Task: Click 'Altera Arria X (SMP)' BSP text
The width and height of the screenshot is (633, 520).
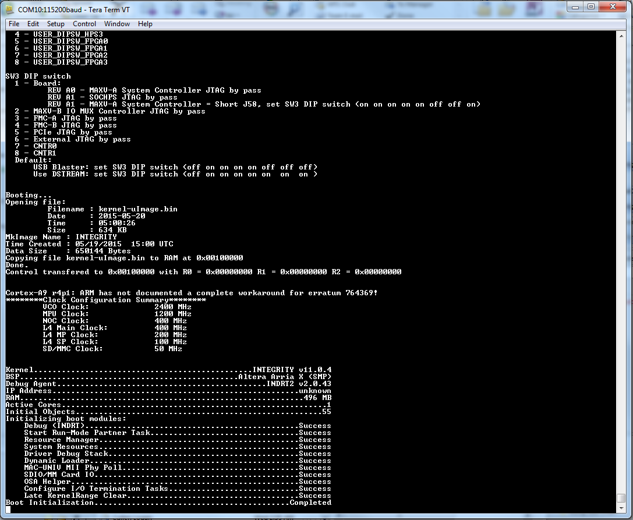Action: [285, 377]
